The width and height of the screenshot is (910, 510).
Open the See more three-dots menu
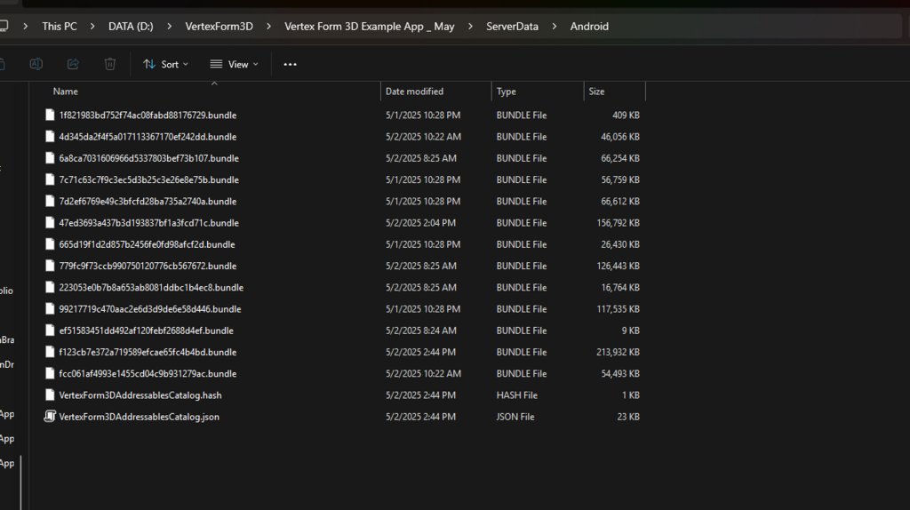click(290, 64)
